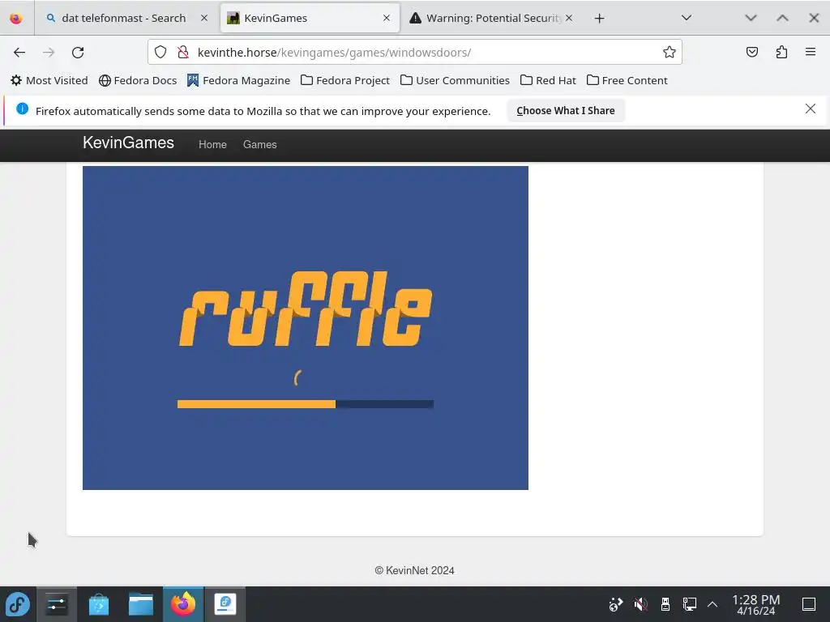
Task: Select the KevinGames tab
Action: point(310,18)
